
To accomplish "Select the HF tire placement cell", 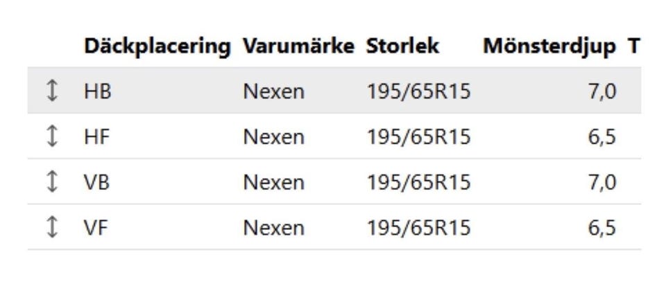I will click(x=96, y=137).
